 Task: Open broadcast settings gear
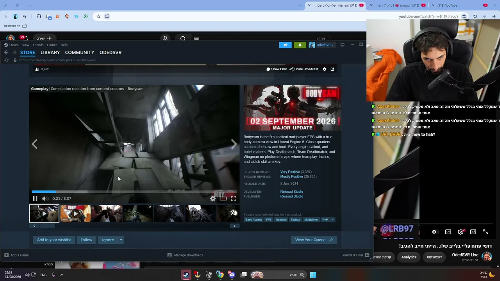point(324,69)
